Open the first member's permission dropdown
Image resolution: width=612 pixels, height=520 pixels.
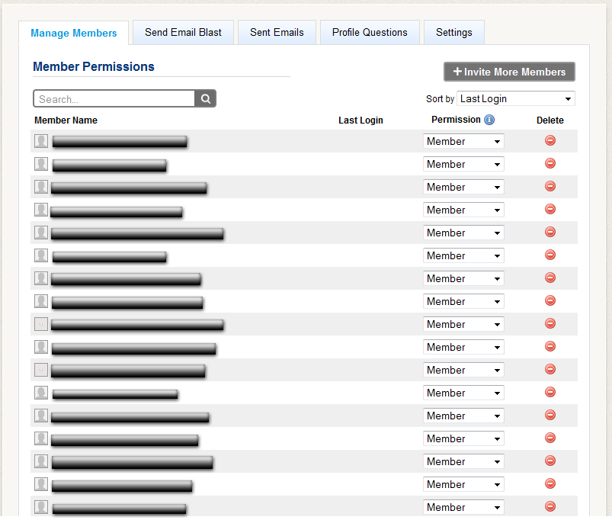tap(463, 142)
